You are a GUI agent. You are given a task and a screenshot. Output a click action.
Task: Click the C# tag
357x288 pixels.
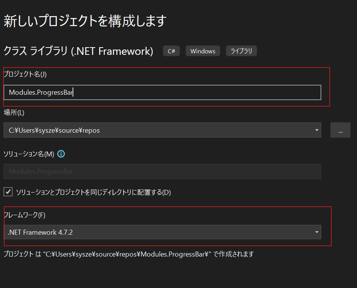172,51
